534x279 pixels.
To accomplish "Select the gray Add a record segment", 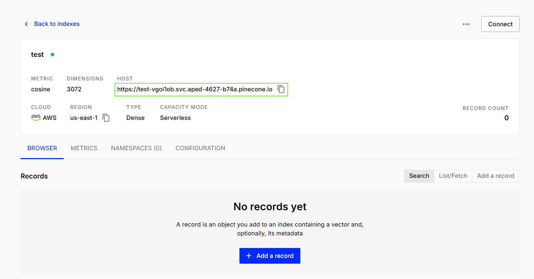I will pyautogui.click(x=496, y=176).
